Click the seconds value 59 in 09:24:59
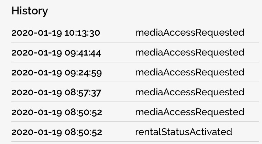Image resolution: width=262 pixels, height=144 pixels. click(x=96, y=73)
